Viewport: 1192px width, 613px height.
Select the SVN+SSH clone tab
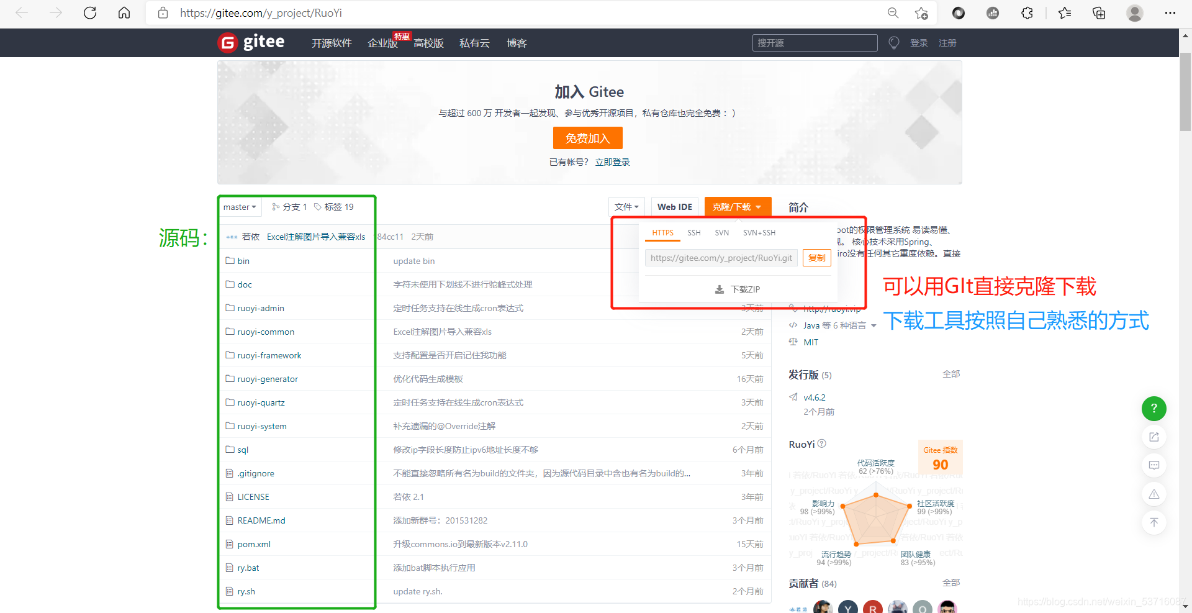759,233
